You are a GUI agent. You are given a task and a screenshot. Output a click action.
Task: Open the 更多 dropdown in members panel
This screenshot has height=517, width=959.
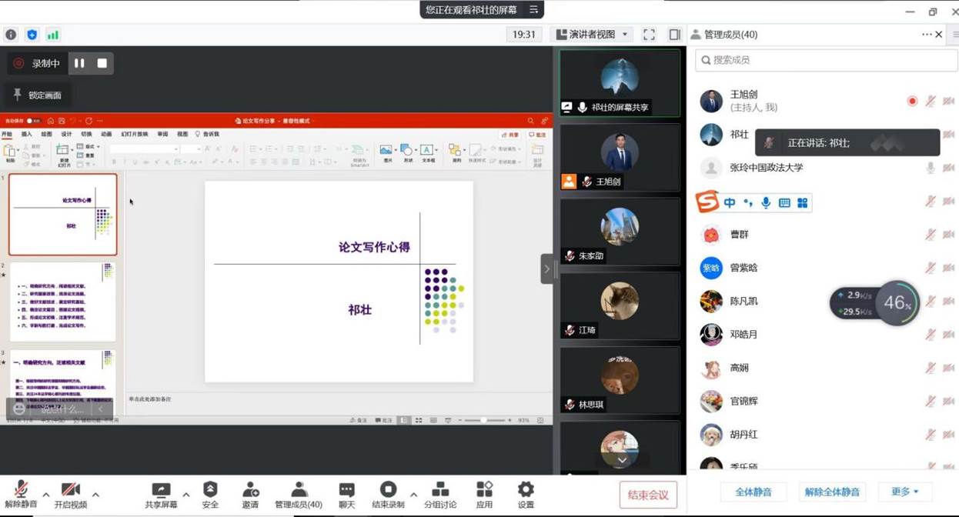coord(904,492)
